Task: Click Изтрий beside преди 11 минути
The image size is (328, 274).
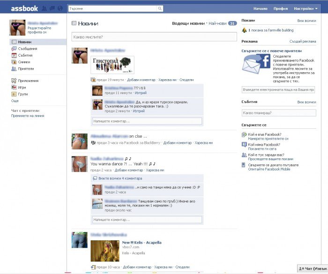Action: (x=141, y=93)
